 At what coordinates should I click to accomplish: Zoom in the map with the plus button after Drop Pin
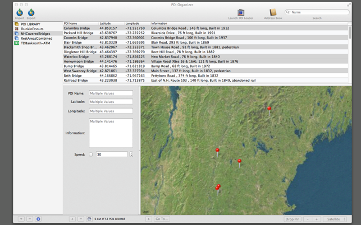(317, 219)
